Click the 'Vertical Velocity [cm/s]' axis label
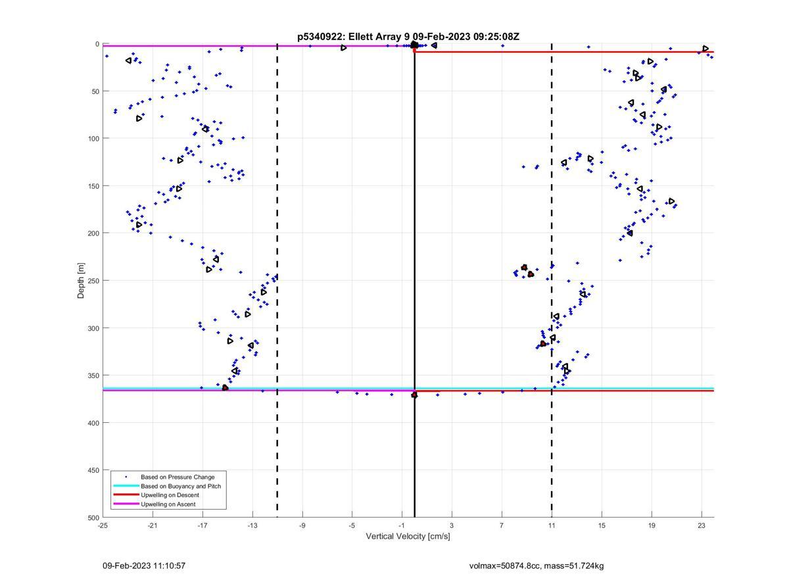 pos(408,536)
